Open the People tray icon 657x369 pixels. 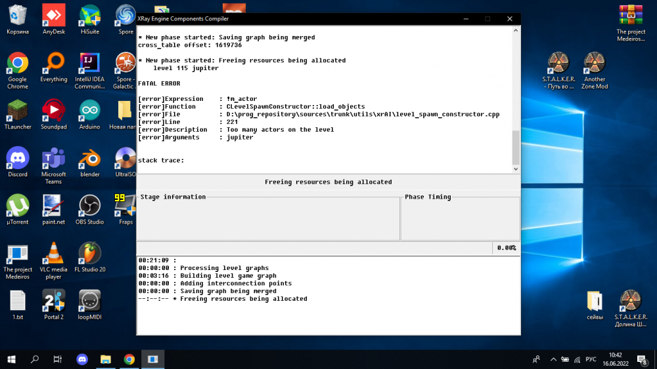pyautogui.click(x=536, y=359)
